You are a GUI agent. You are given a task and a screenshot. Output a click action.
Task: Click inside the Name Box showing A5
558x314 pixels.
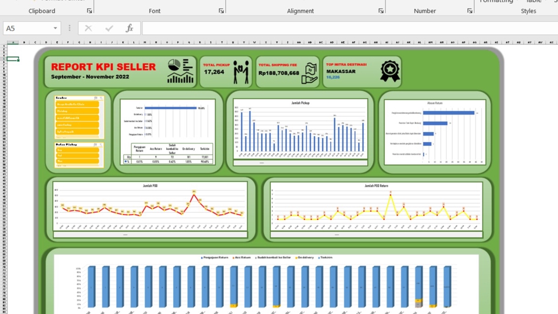coord(27,28)
